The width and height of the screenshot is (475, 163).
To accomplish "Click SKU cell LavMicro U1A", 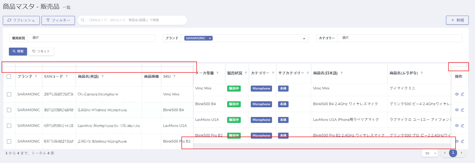I will 175,126.
